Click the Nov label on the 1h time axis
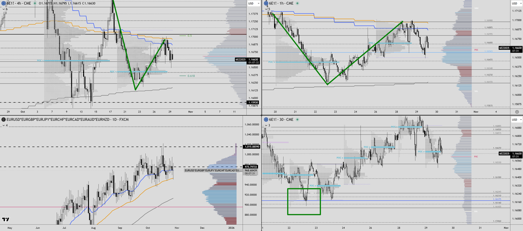 click(x=475, y=112)
